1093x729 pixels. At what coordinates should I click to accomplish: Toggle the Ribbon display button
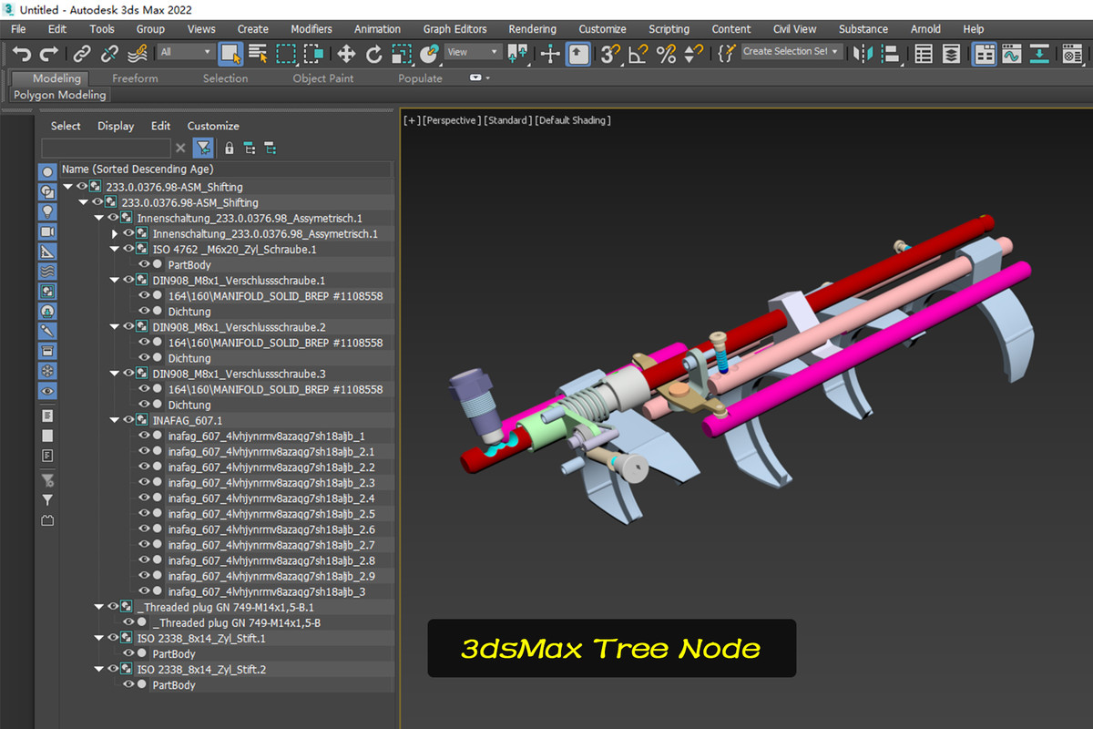984,54
